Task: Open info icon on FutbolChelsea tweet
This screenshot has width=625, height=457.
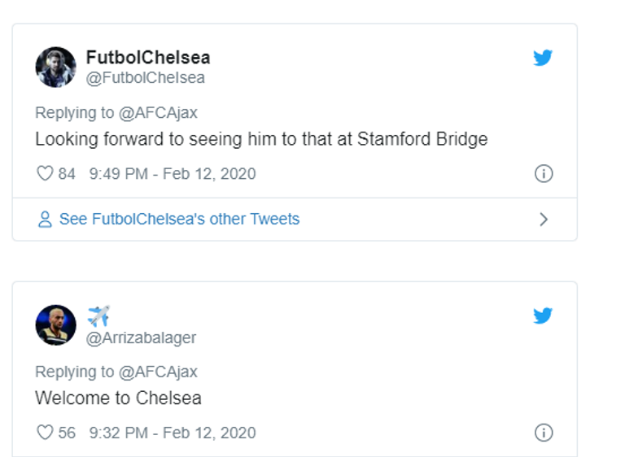Action: tap(543, 173)
